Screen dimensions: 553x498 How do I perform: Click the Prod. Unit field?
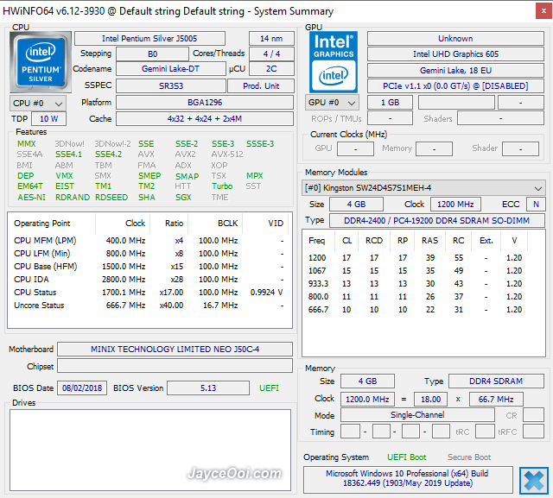pos(261,86)
